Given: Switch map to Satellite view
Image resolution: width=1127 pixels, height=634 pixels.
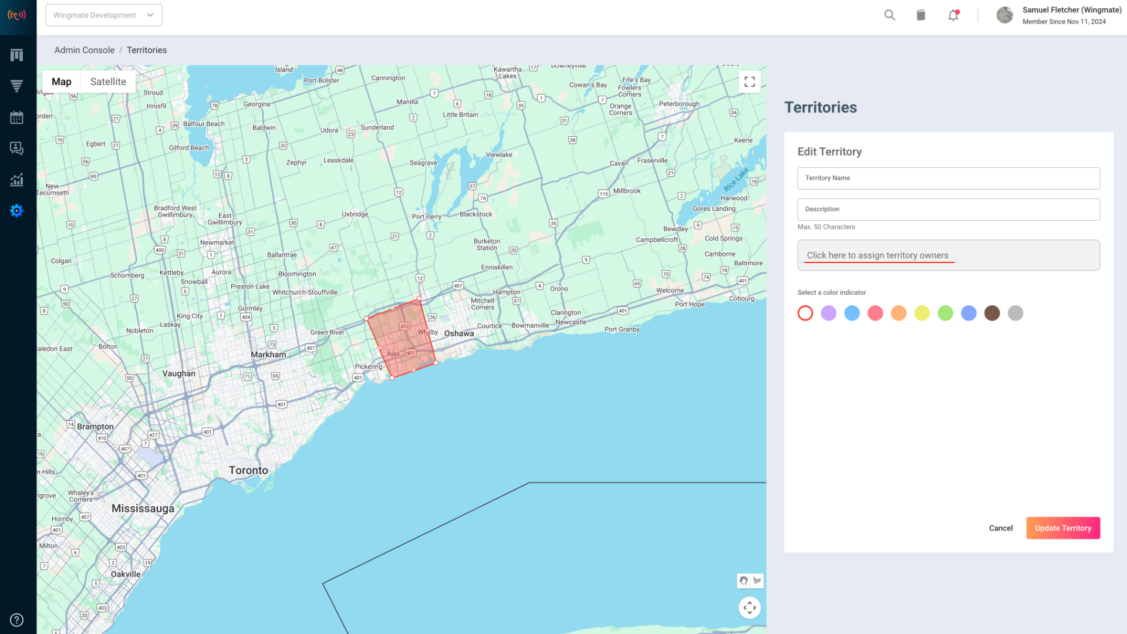Looking at the screenshot, I should click(x=108, y=82).
